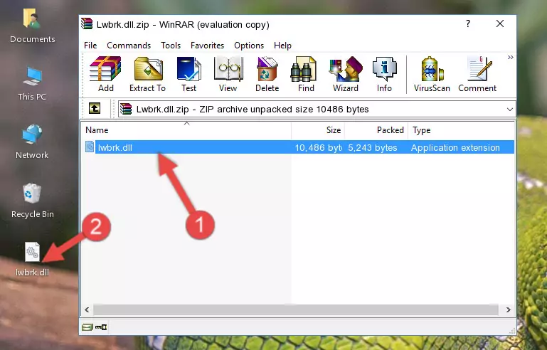The height and width of the screenshot is (350, 547).
Task: Open the Help menu
Action: (282, 46)
